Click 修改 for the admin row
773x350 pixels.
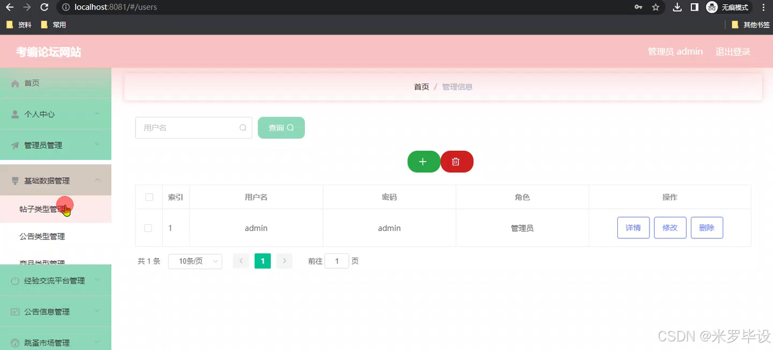coord(670,228)
